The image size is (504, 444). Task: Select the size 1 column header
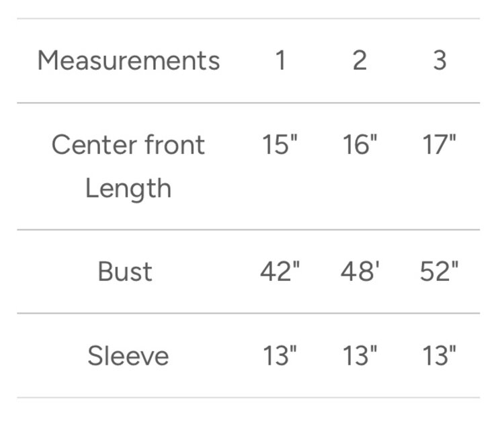point(280,60)
